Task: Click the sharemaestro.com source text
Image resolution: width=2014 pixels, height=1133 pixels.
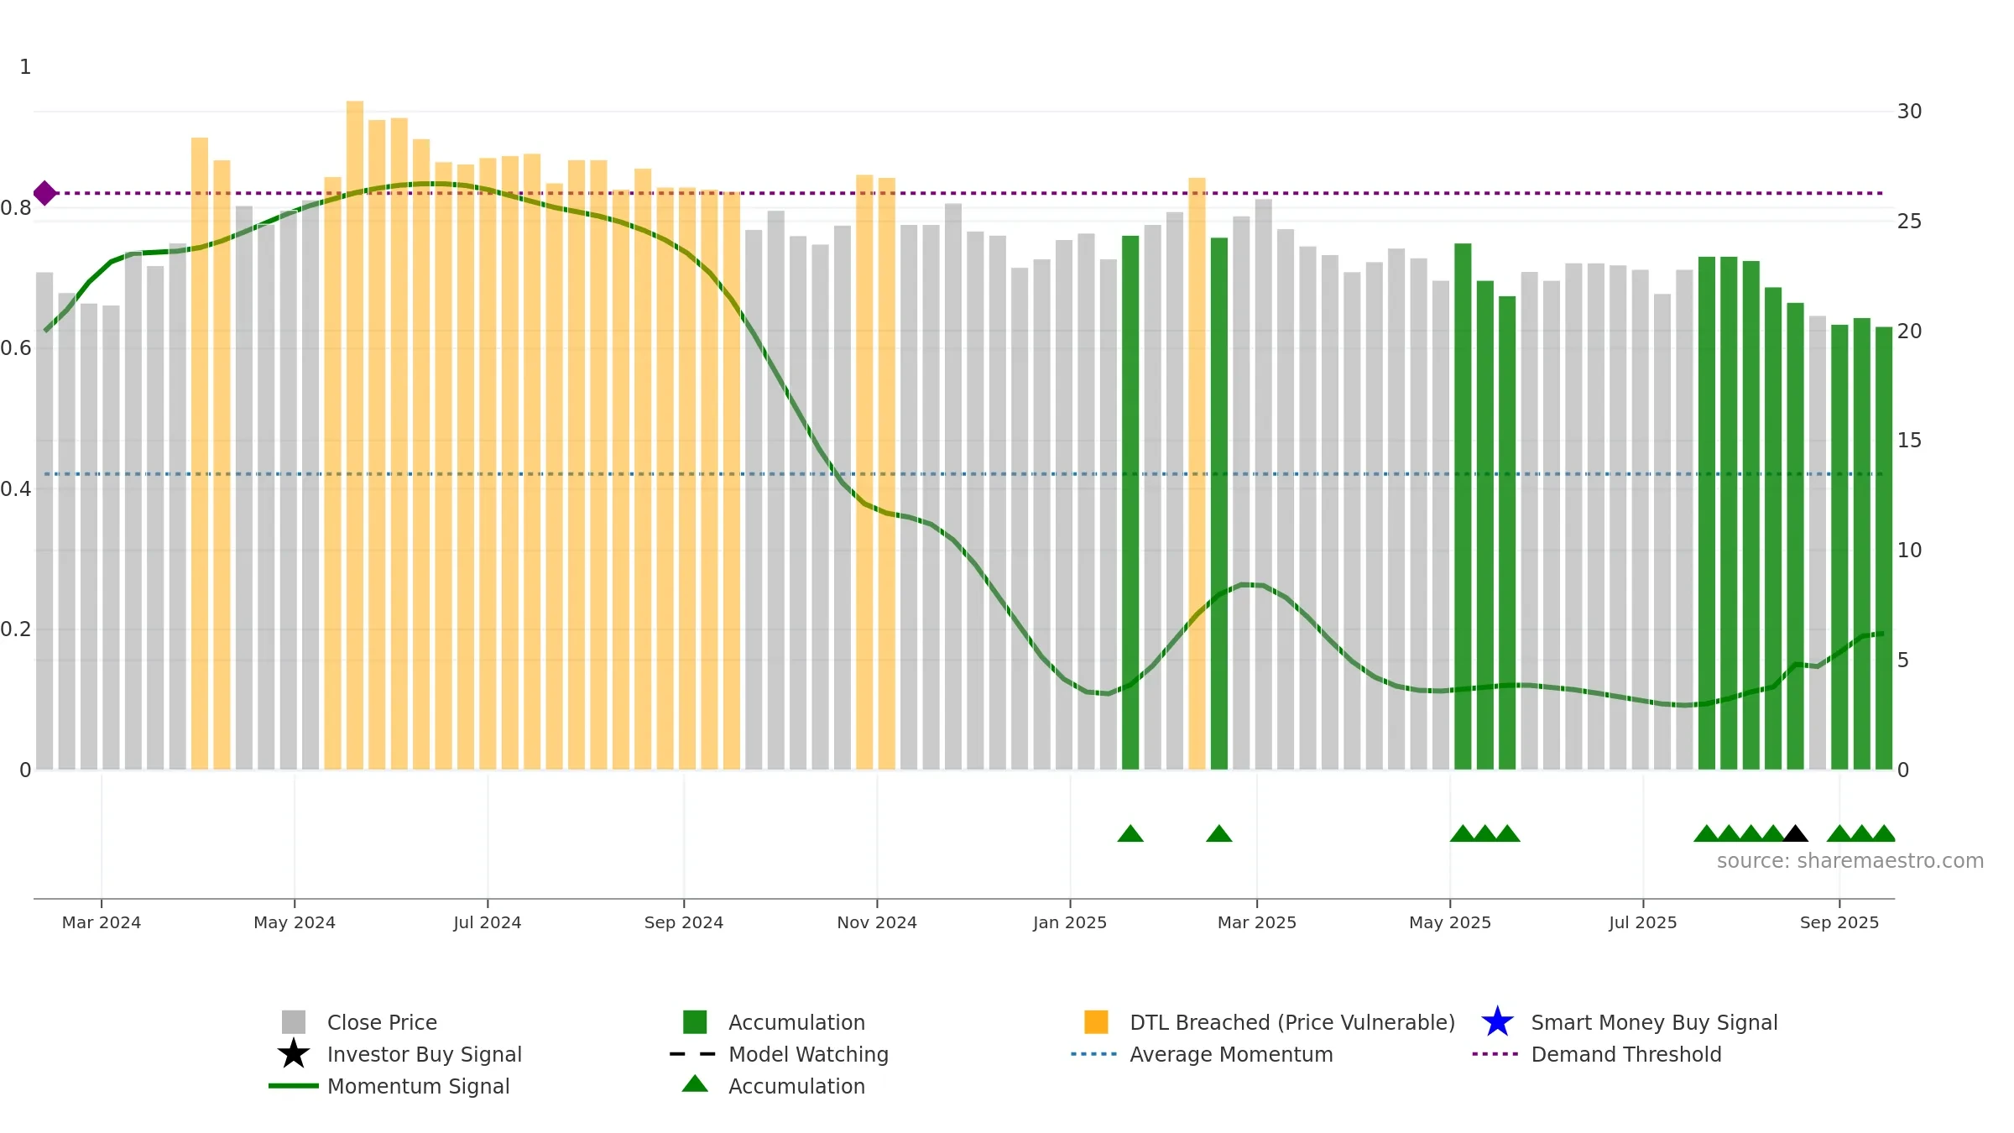Action: [1850, 861]
